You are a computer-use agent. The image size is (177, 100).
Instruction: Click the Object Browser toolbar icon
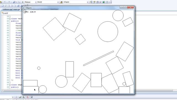pyautogui.click(x=97, y=2)
